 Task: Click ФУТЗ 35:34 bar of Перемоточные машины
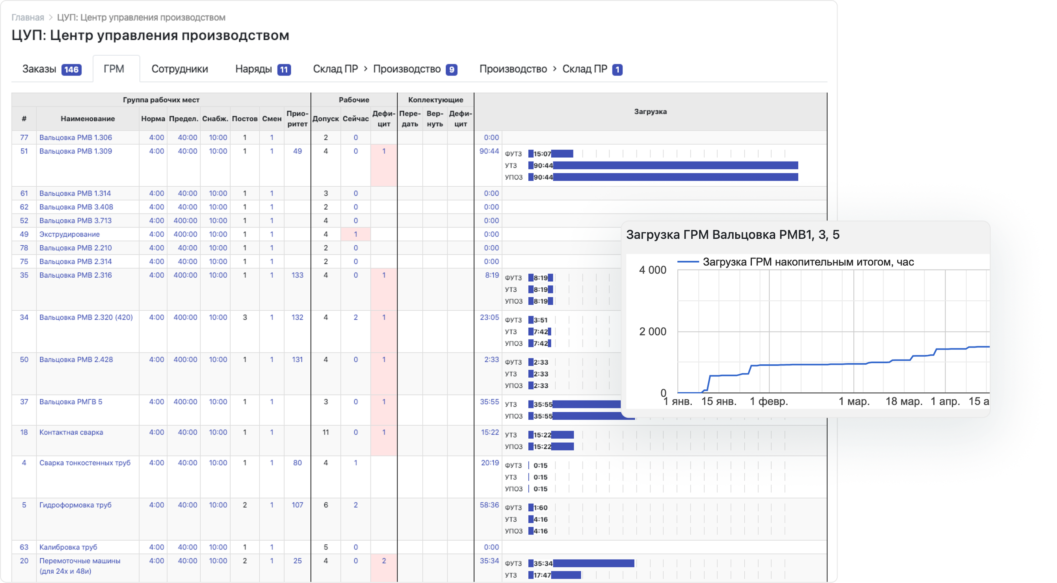pyautogui.click(x=581, y=563)
